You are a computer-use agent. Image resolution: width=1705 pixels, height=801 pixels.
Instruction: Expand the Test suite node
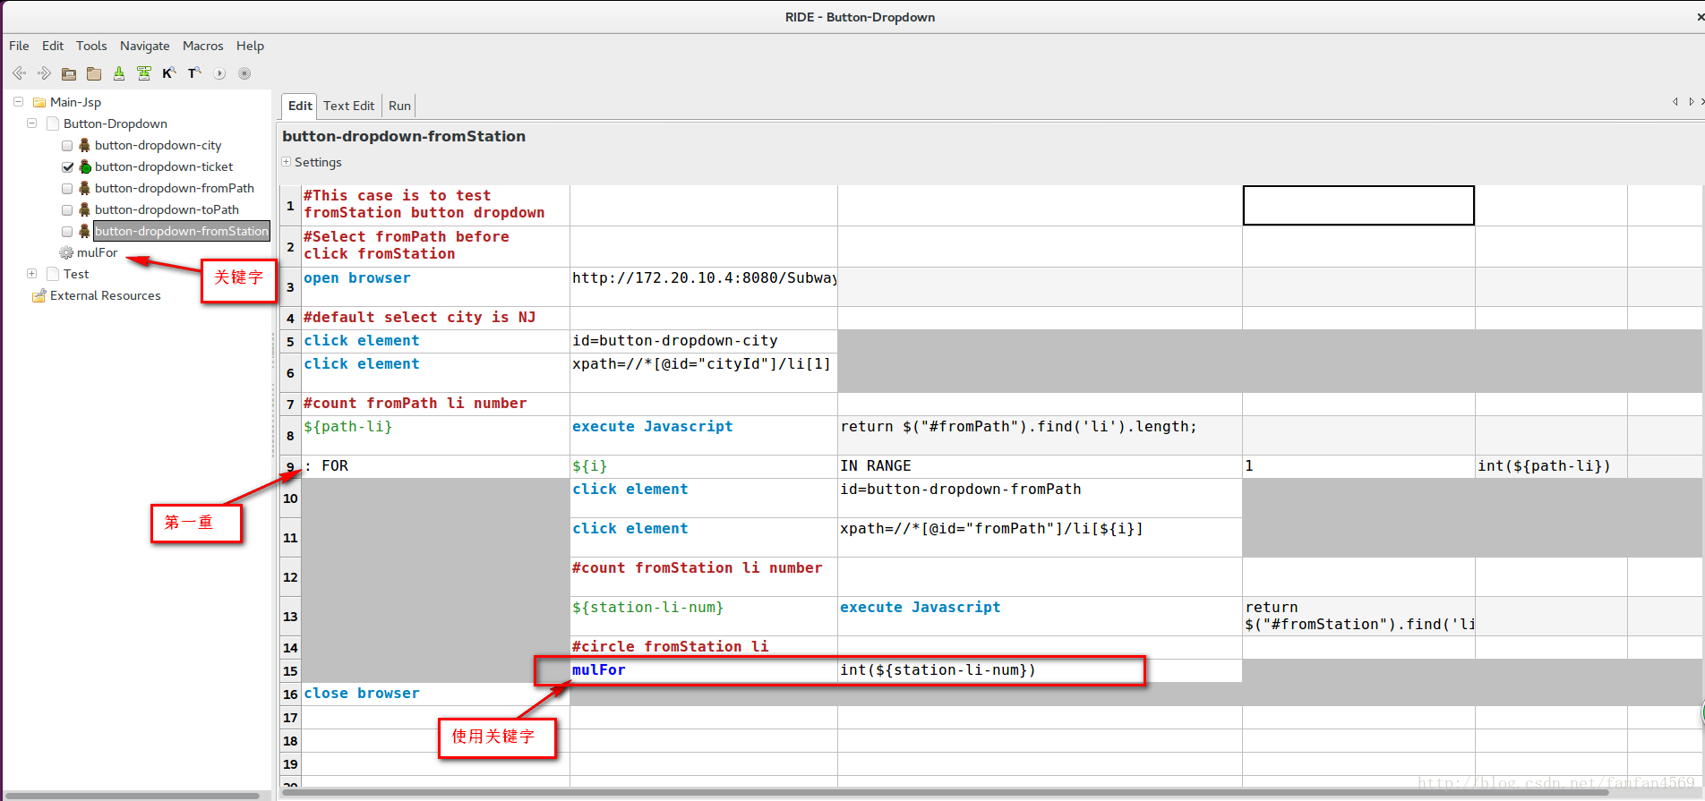[31, 274]
